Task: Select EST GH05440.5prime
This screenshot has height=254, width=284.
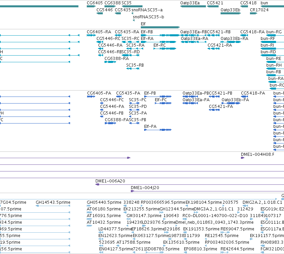Action: tap(89, 206)
